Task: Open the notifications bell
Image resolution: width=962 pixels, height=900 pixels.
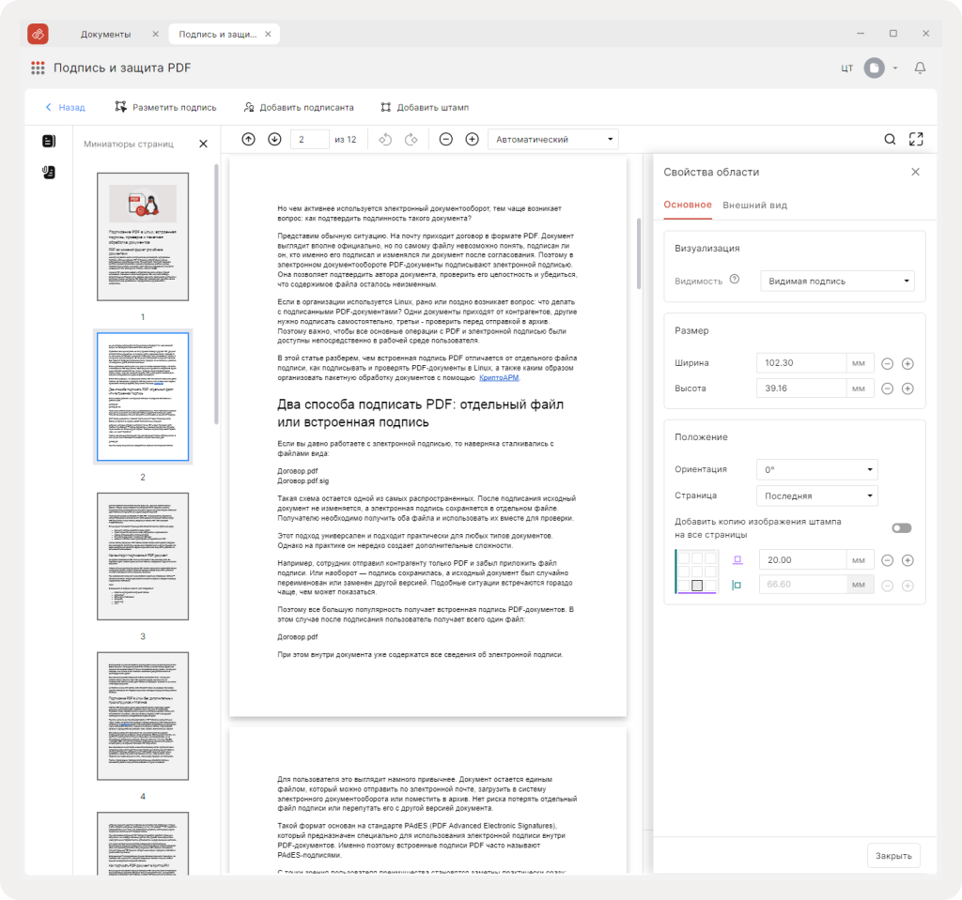Action: 920,69
